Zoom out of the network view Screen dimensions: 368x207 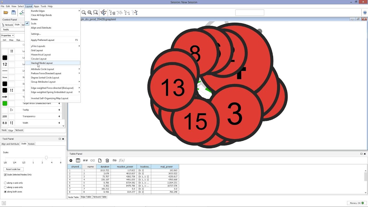click(84, 12)
